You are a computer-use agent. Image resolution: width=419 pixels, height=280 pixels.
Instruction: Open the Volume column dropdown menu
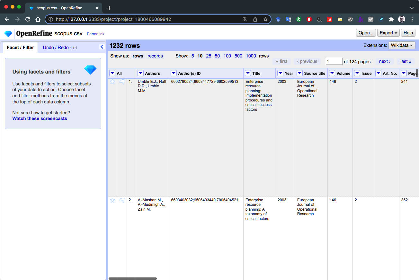332,73
